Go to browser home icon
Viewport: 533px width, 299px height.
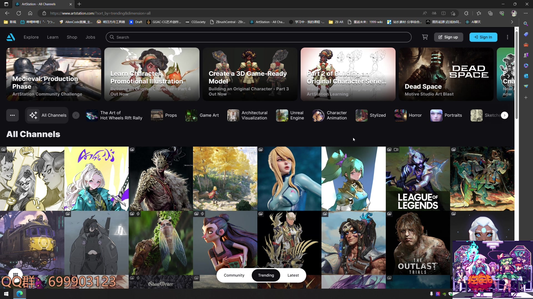(x=30, y=13)
